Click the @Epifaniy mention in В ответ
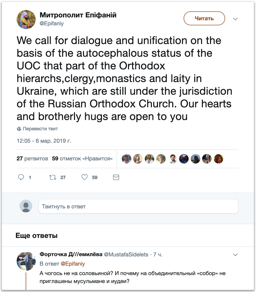Screen dimensions: 256x292 (x=73, y=264)
